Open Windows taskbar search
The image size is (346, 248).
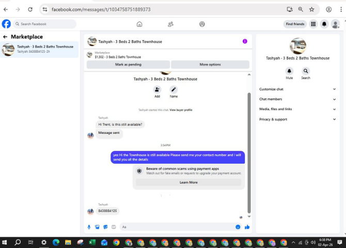[x=18, y=242]
